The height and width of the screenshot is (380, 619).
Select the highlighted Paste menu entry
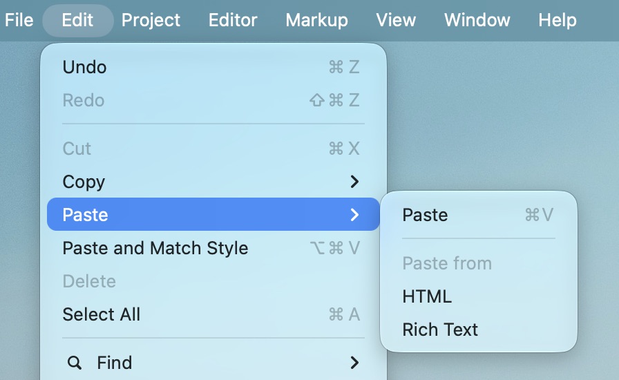pos(213,214)
